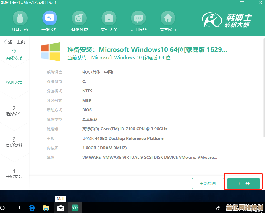Go to step 3 备份资料
Screen dimensions: 265x213
coord(14,142)
